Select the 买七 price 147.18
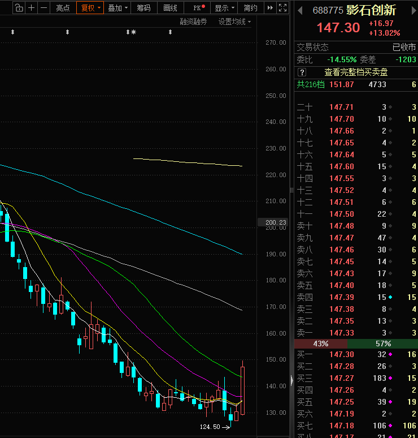Viewport: 418px width, 438px height. click(x=342, y=426)
